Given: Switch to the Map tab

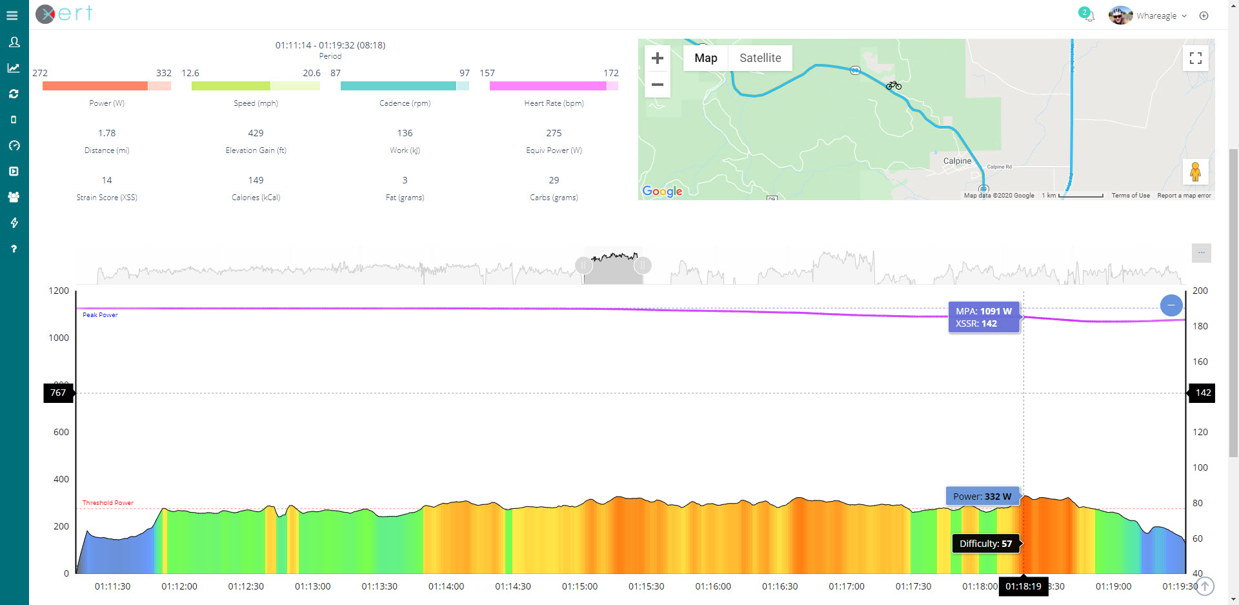Looking at the screenshot, I should coord(705,58).
